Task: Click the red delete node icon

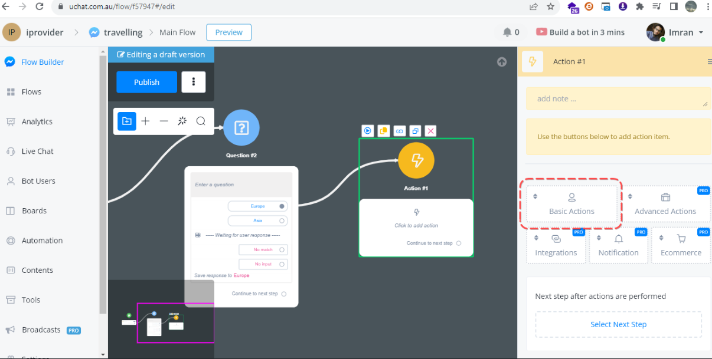Action: coord(431,131)
